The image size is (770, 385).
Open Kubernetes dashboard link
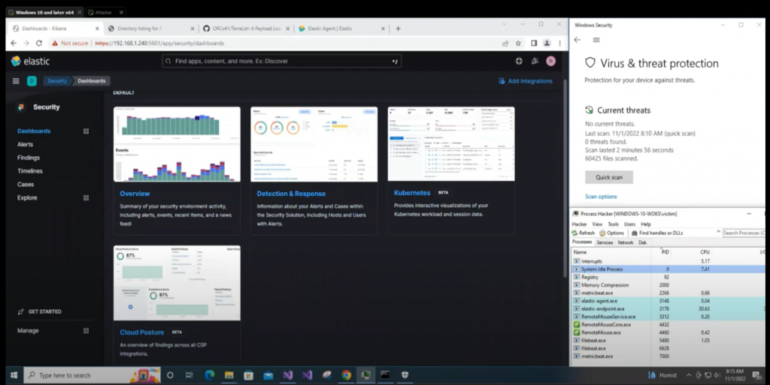click(x=412, y=192)
